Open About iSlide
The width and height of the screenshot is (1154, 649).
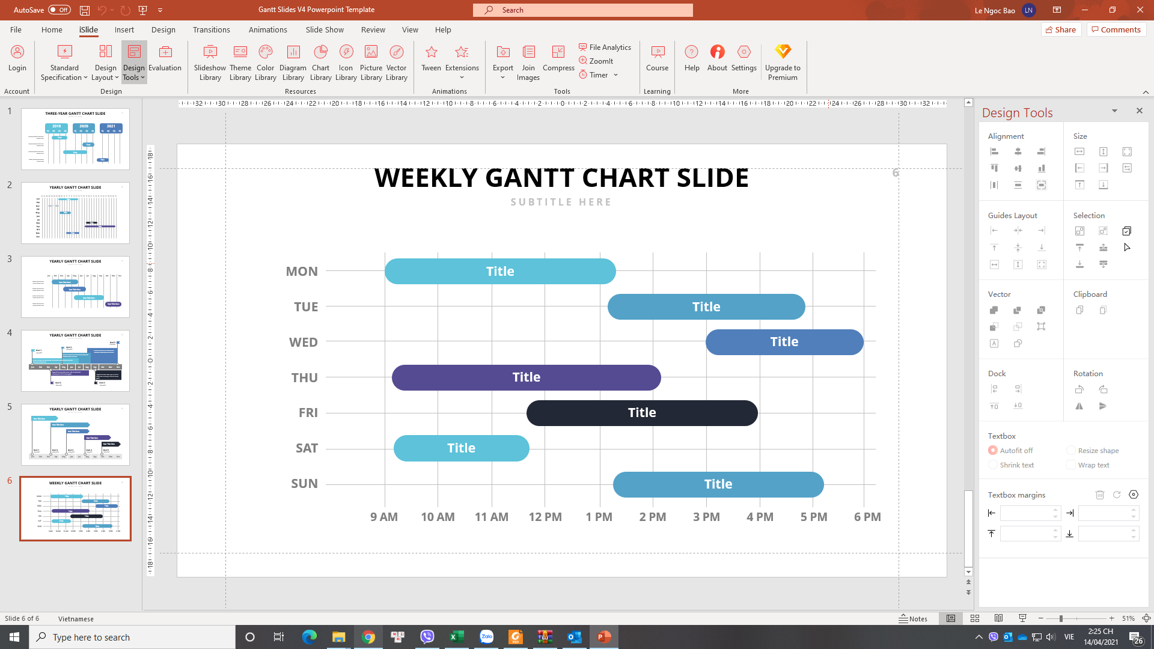point(717,58)
